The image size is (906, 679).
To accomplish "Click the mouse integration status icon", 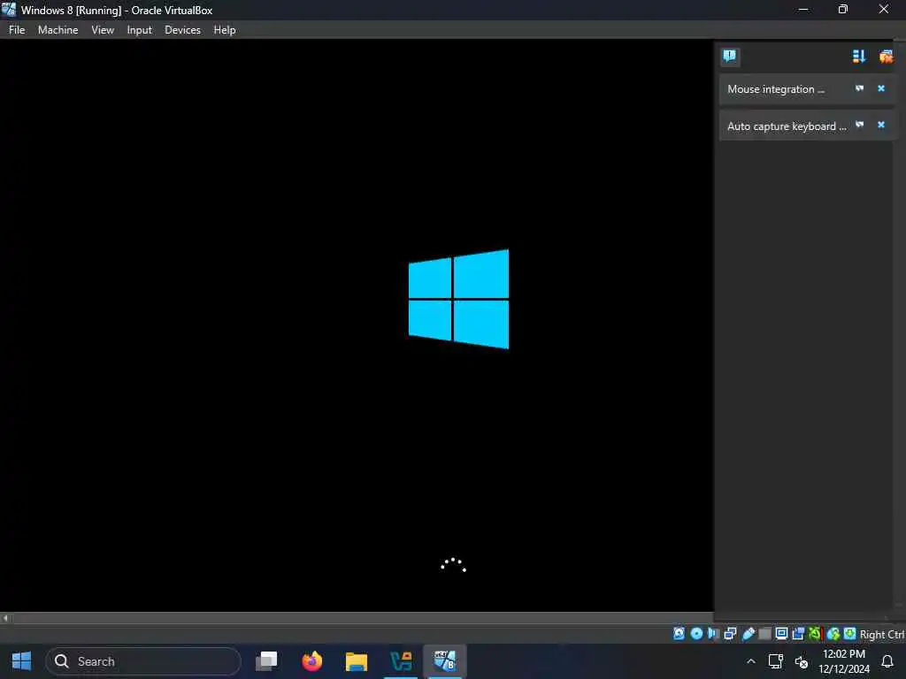I will [833, 633].
